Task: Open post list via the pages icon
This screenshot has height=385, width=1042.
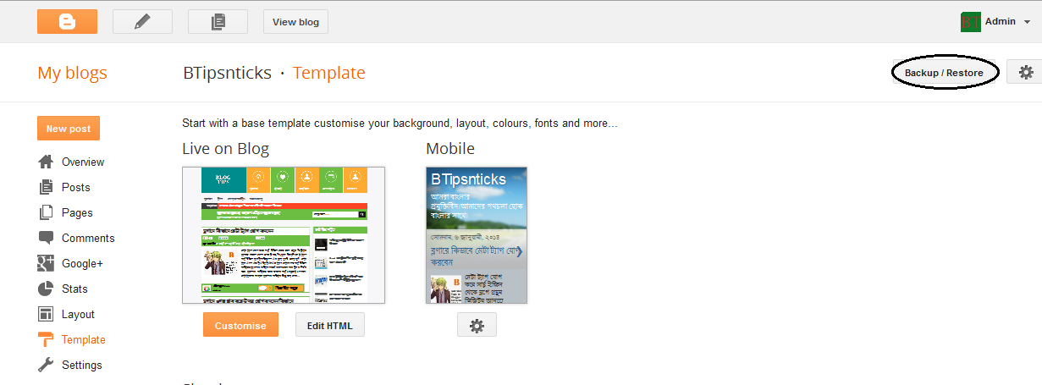Action: pos(218,21)
